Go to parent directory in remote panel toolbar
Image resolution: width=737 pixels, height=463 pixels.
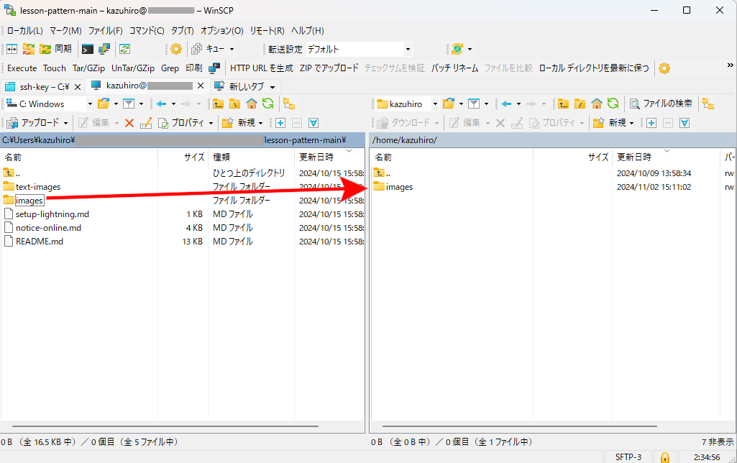point(564,104)
